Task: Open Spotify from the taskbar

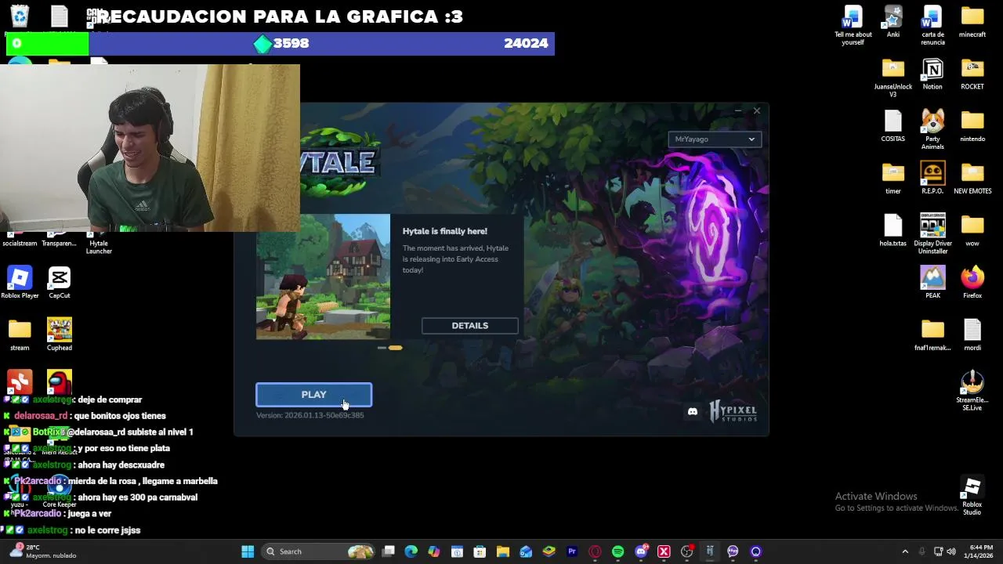Action: pyautogui.click(x=617, y=551)
